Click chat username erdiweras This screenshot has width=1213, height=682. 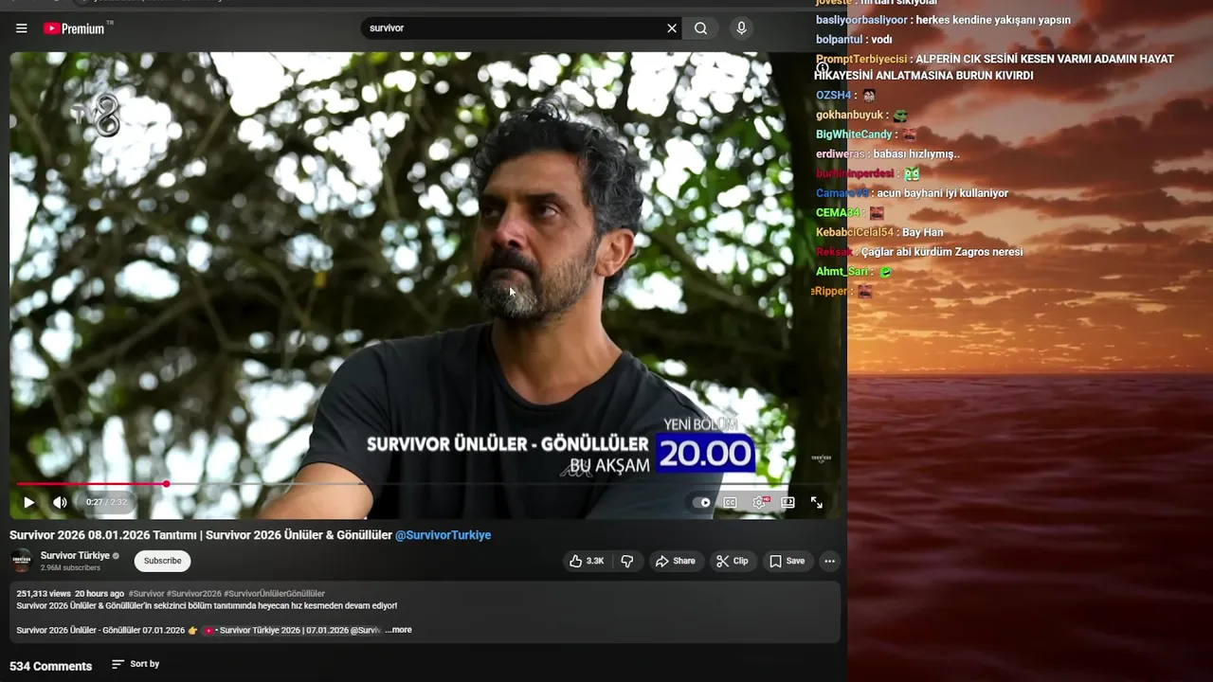841,154
